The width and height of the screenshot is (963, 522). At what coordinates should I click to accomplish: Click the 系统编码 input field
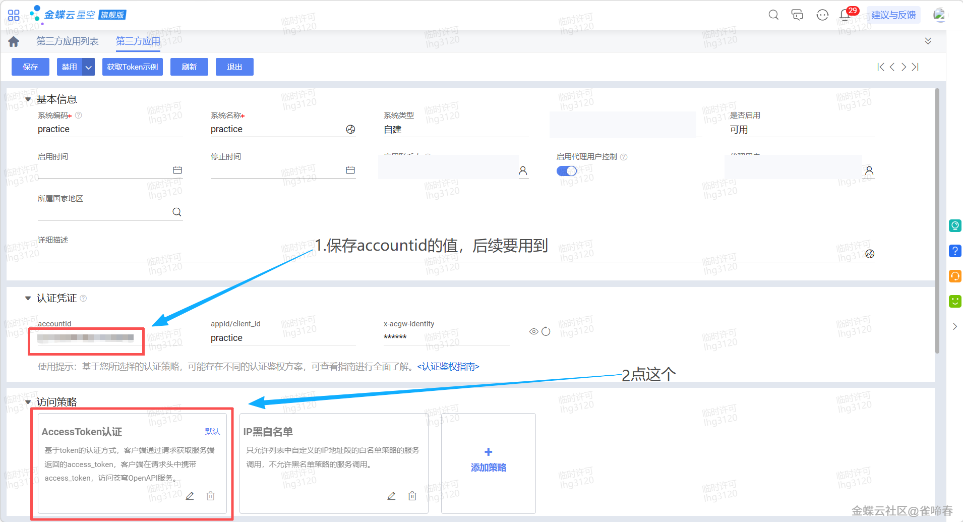(x=110, y=130)
